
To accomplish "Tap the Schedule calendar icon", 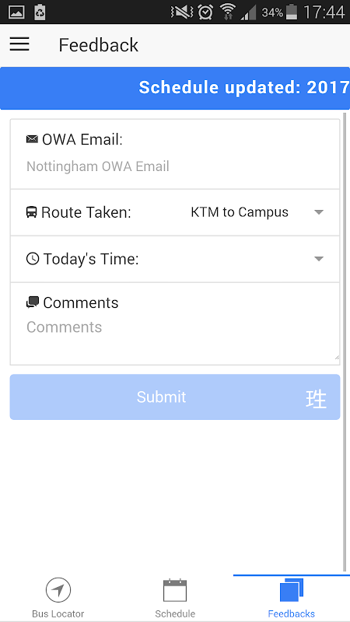I will (175, 590).
